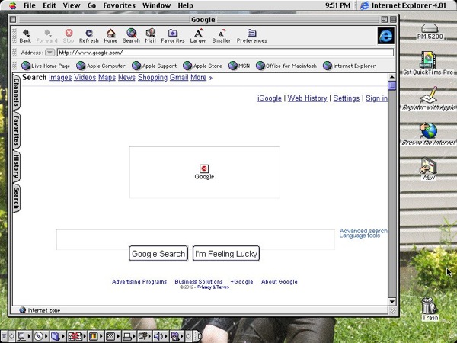This screenshot has width=457, height=343.
Task: Select the Browse the Internet desktop icon
Action: coord(428,134)
